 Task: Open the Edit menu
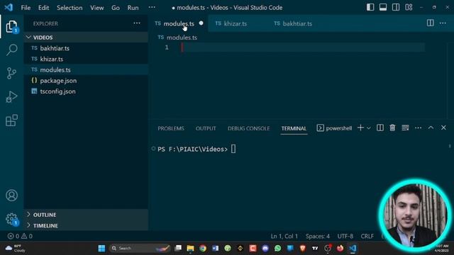click(43, 8)
